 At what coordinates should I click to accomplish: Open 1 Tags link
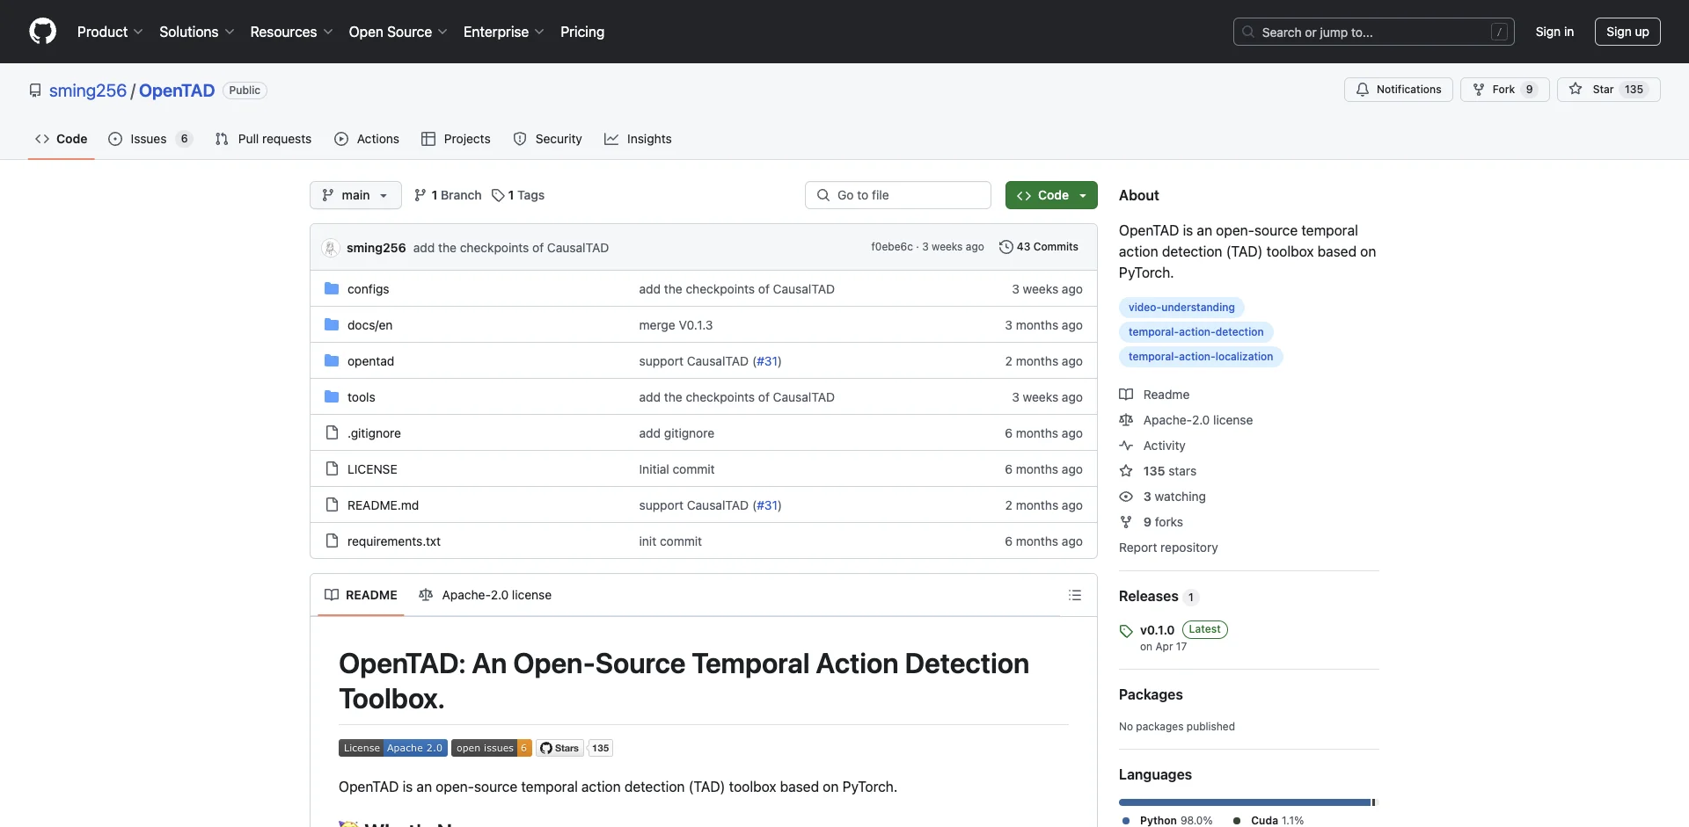tap(518, 195)
